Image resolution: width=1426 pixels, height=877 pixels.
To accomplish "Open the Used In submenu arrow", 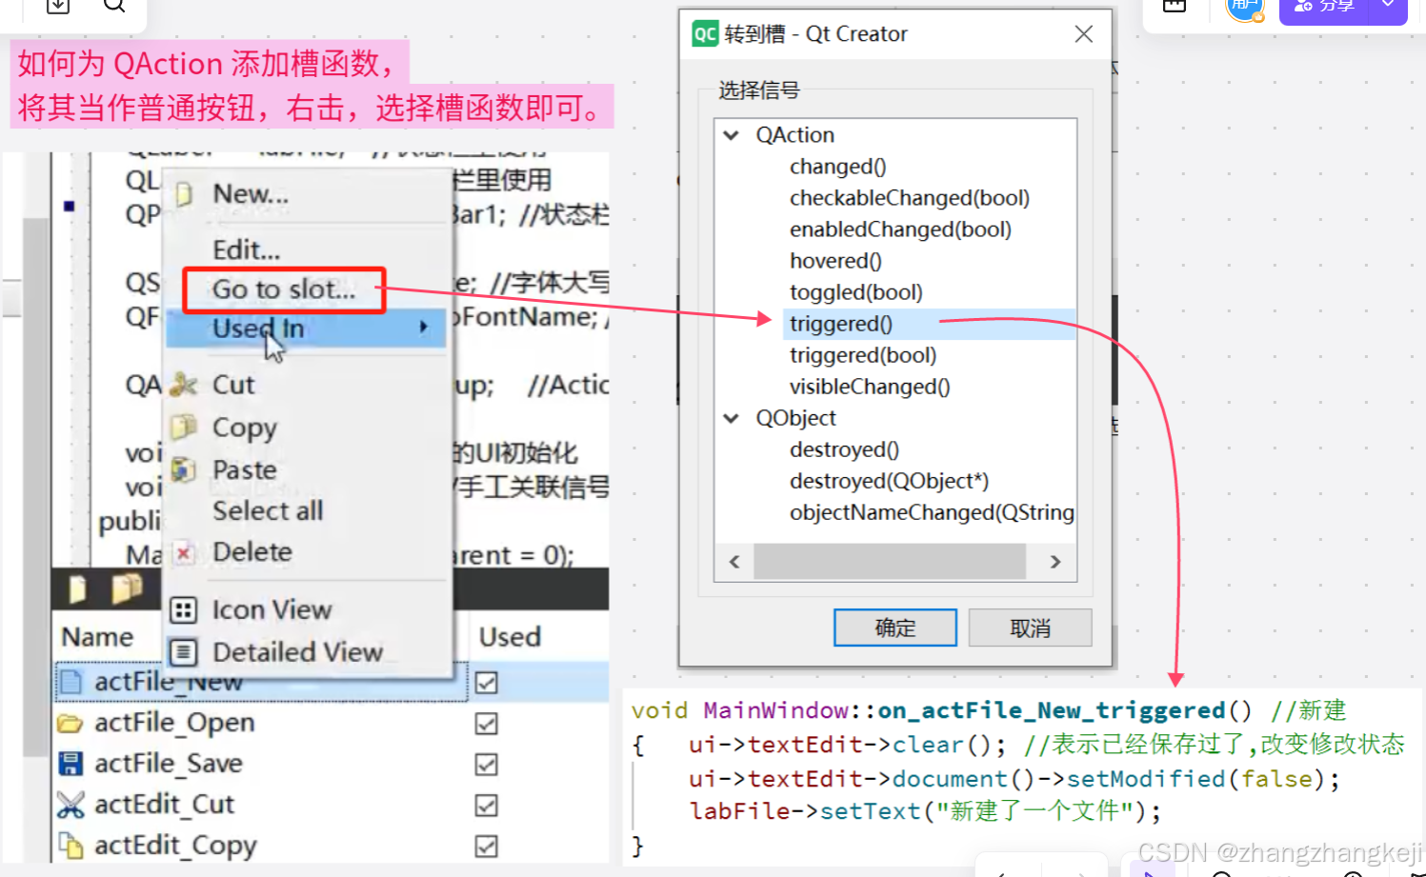I will (x=424, y=328).
